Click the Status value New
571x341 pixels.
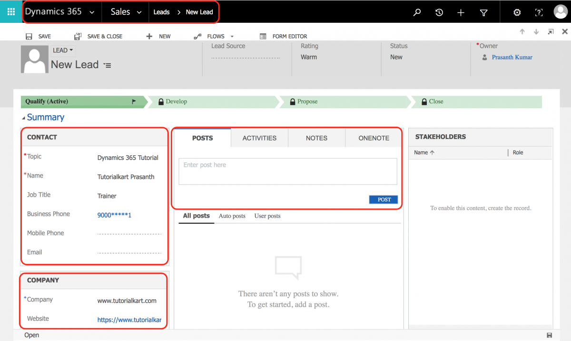[x=396, y=57]
